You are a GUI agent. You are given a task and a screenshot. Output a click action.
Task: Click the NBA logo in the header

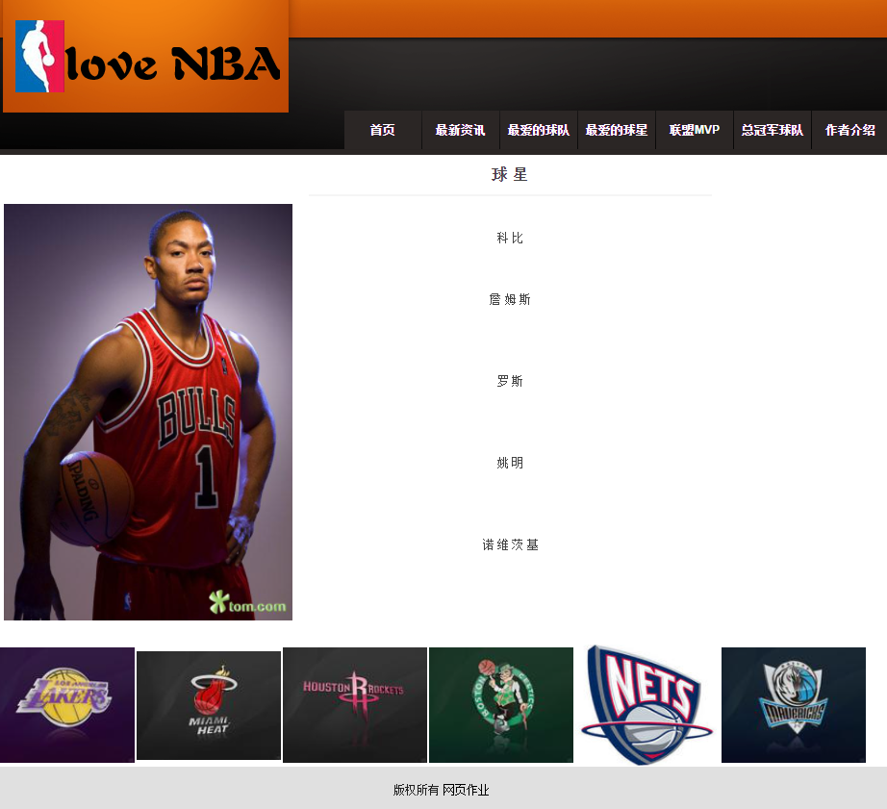pos(40,60)
